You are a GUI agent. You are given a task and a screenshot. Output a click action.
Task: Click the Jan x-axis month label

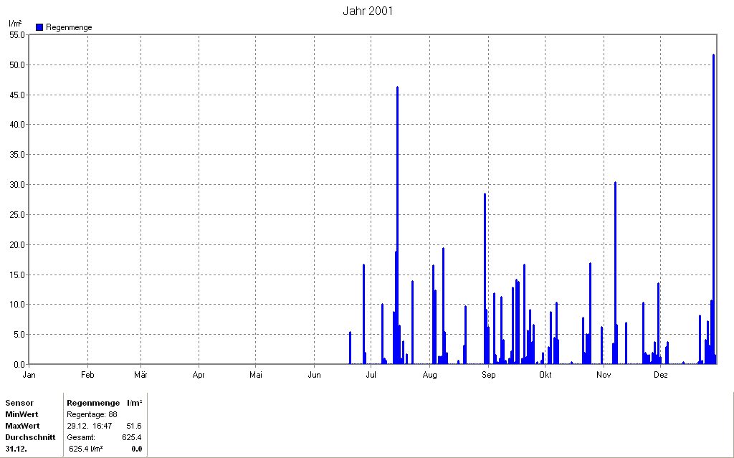(29, 375)
